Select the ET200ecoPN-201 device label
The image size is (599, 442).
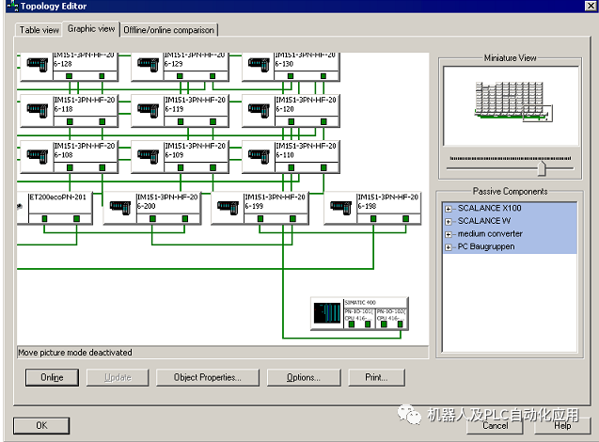coord(57,197)
